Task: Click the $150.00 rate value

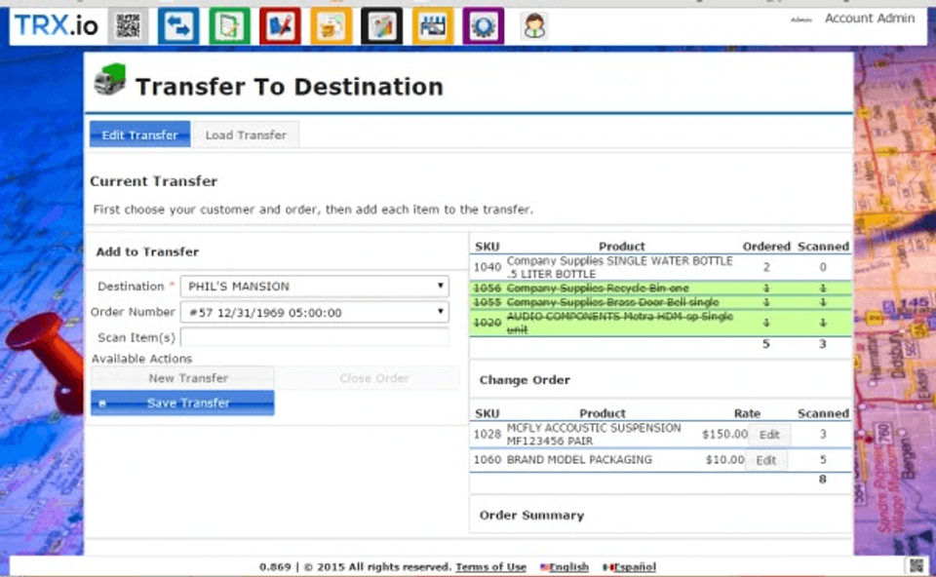Action: click(724, 435)
